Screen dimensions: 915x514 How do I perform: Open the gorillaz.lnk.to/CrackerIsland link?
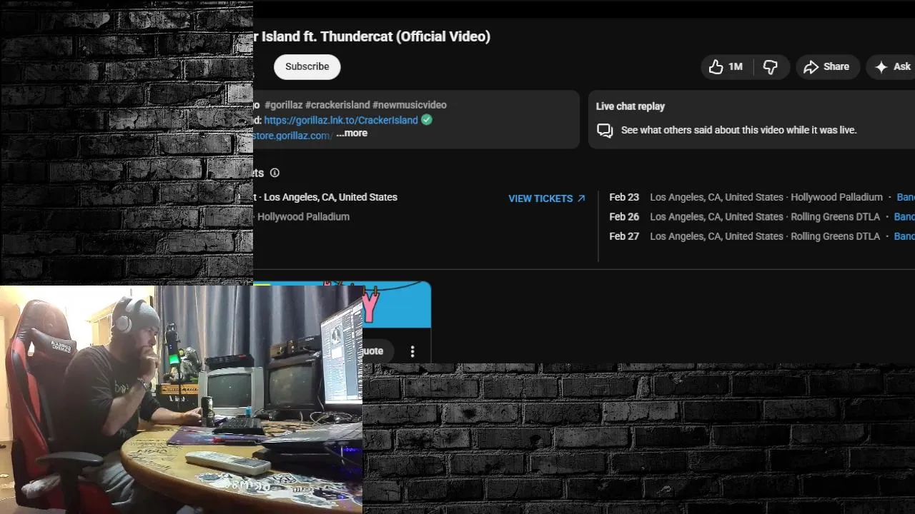coord(340,120)
